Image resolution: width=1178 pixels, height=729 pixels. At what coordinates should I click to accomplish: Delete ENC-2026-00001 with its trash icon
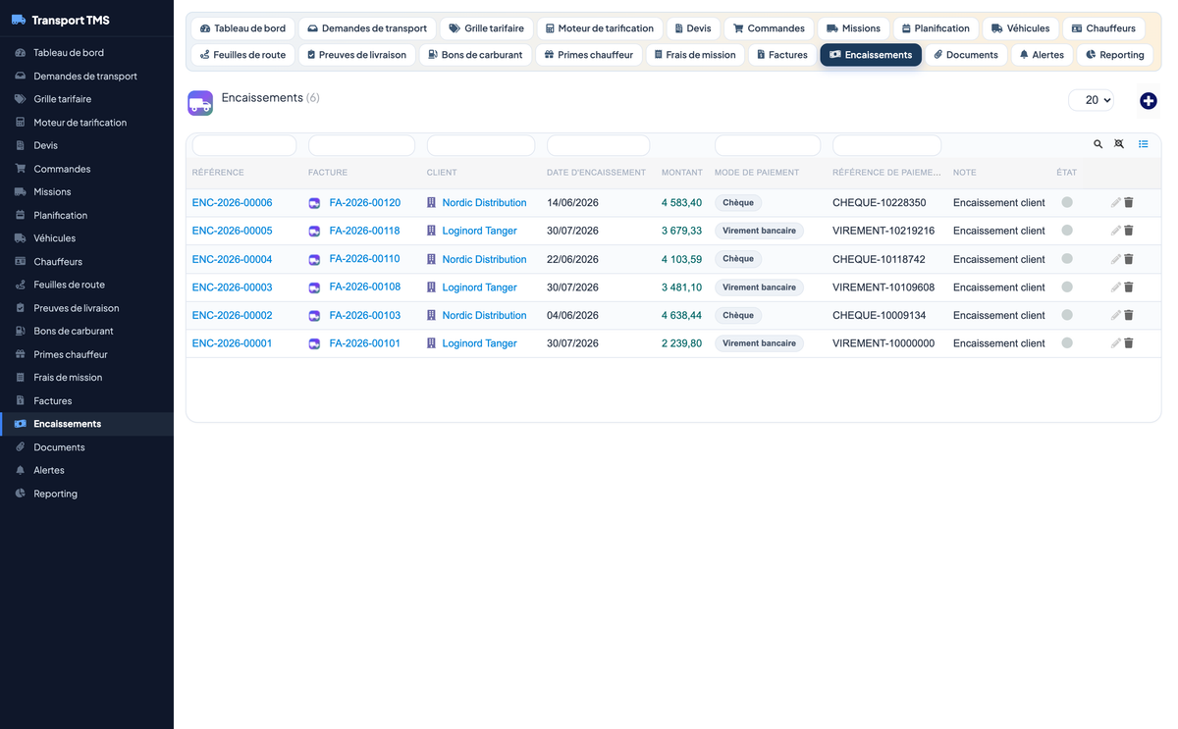point(1129,343)
